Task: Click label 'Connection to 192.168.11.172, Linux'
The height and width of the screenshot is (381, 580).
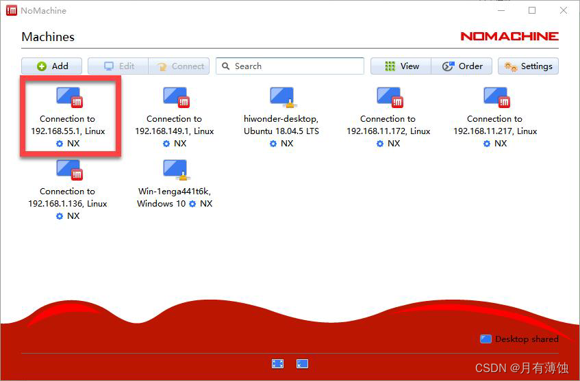Action: 388,125
